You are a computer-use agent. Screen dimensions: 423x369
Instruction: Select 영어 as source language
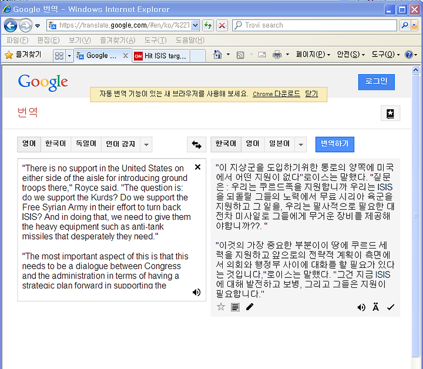[29, 145]
